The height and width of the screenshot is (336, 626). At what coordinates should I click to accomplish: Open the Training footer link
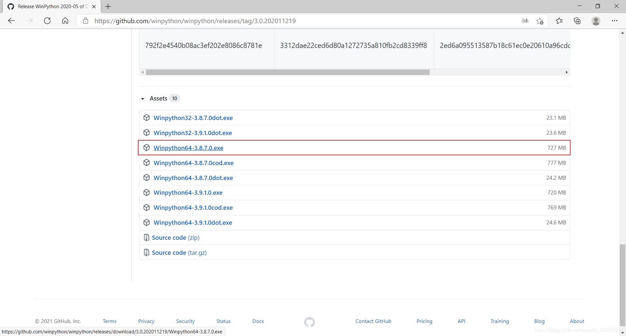[x=499, y=321]
